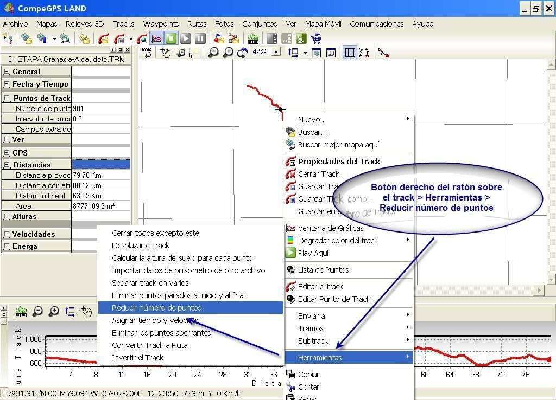
Task: Open the Tracks menu in menu bar
Action: click(x=123, y=24)
